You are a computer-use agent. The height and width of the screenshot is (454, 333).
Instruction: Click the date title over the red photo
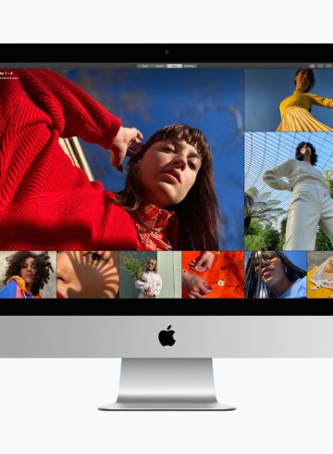tap(6, 73)
